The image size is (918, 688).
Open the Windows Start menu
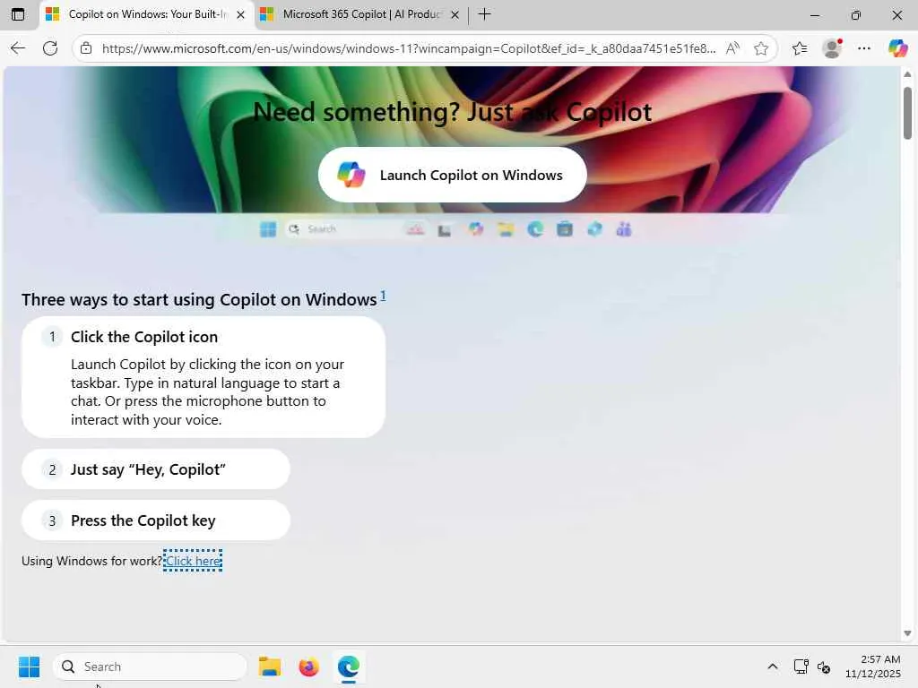[x=30, y=666]
